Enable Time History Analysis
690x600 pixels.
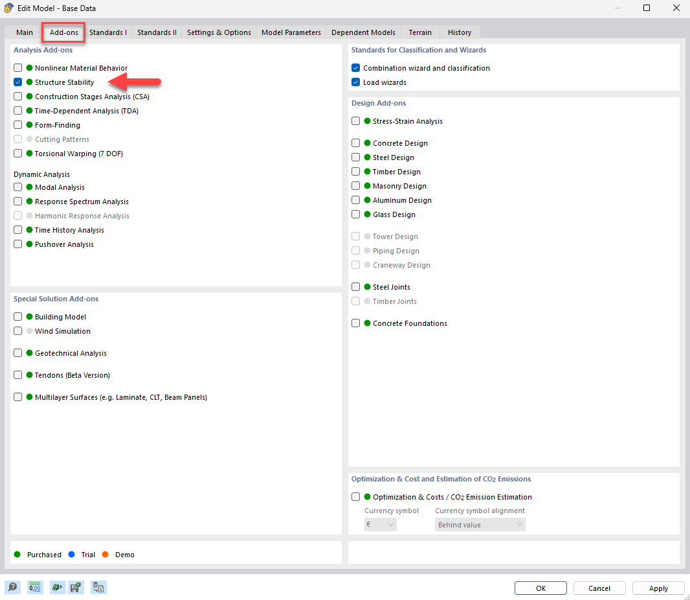(17, 230)
